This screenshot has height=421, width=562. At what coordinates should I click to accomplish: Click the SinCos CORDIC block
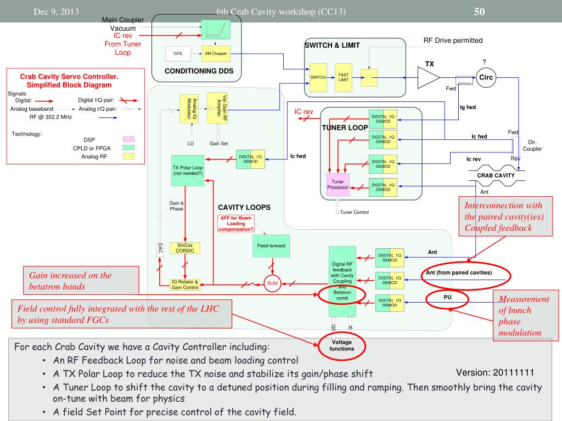(x=185, y=248)
